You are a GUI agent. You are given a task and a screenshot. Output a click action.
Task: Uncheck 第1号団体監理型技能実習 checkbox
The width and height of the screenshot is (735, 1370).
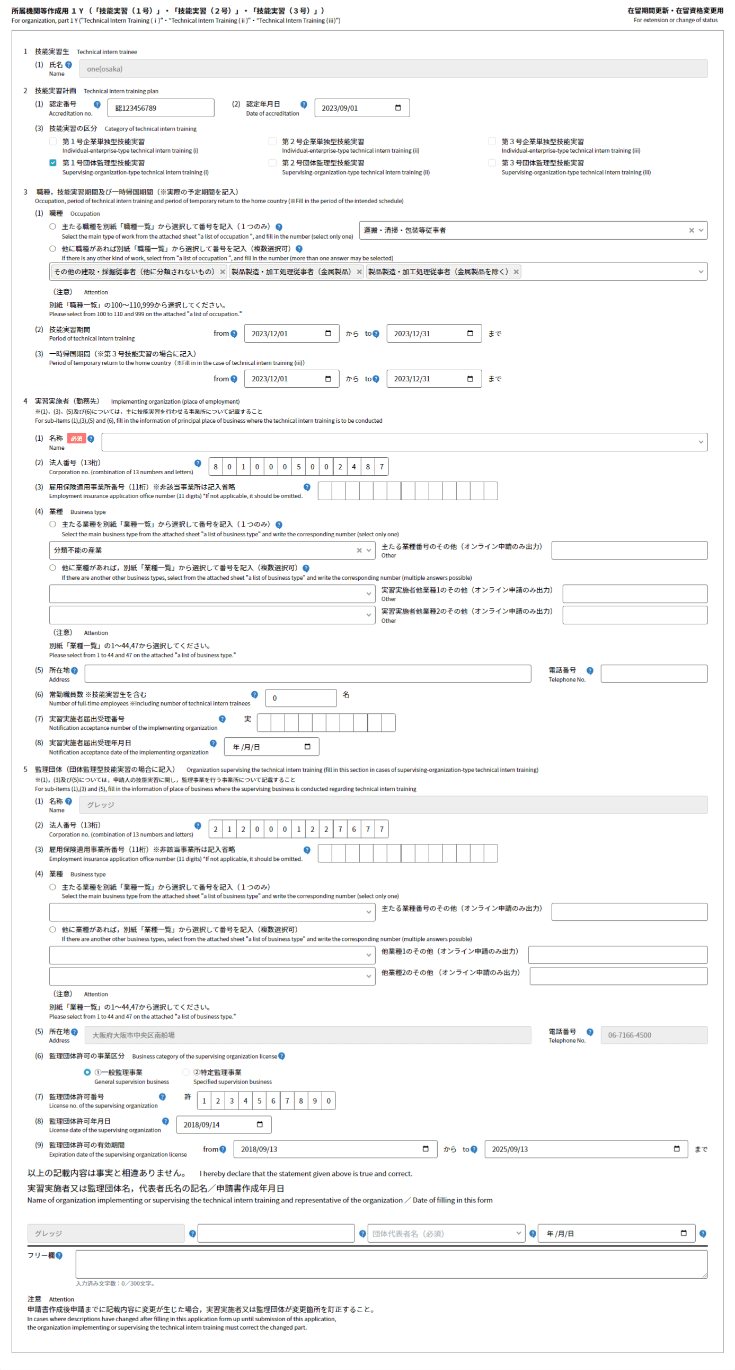[53, 163]
